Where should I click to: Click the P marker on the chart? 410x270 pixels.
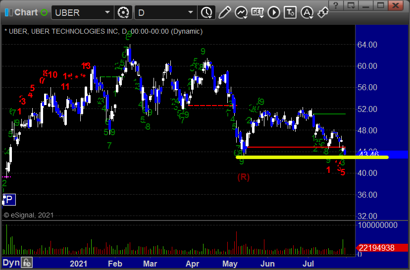(x=9, y=200)
